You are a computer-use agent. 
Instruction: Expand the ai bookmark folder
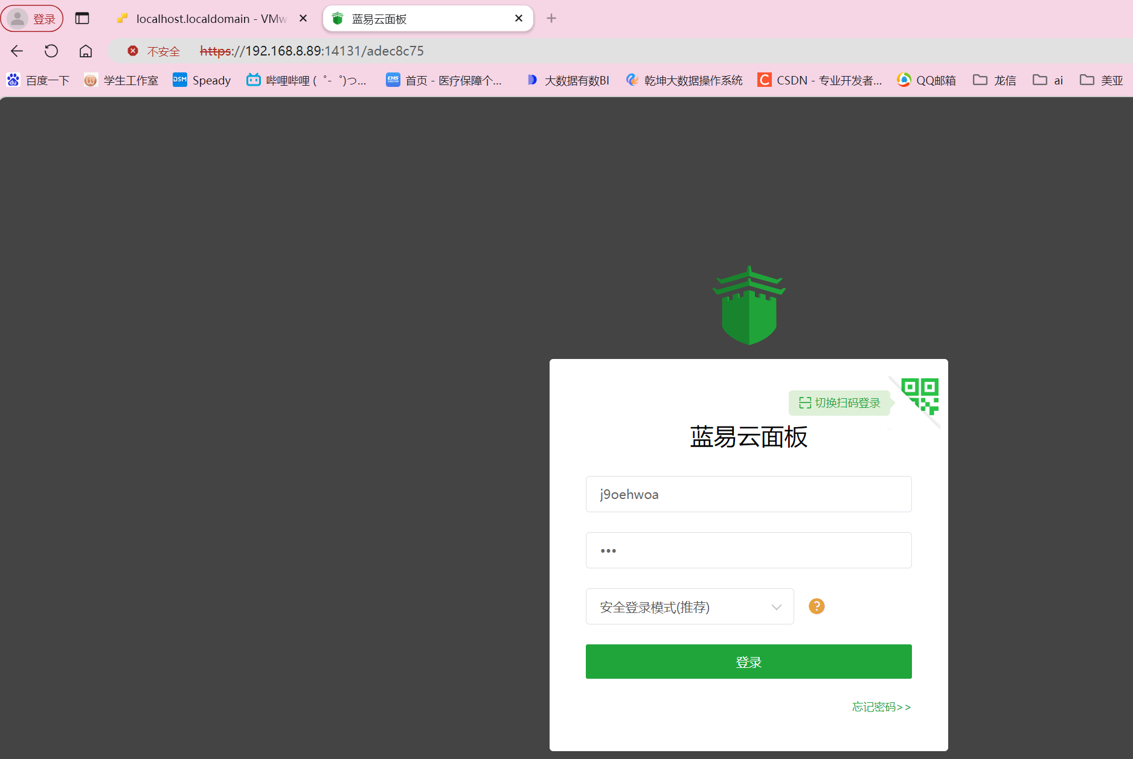pyautogui.click(x=1048, y=80)
